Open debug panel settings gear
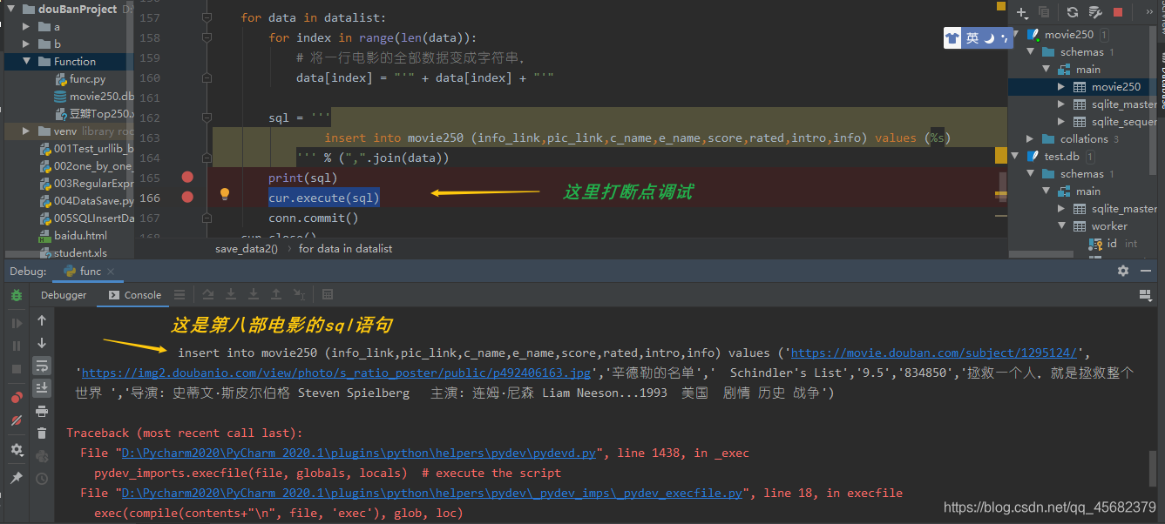This screenshot has height=524, width=1165. [17, 450]
